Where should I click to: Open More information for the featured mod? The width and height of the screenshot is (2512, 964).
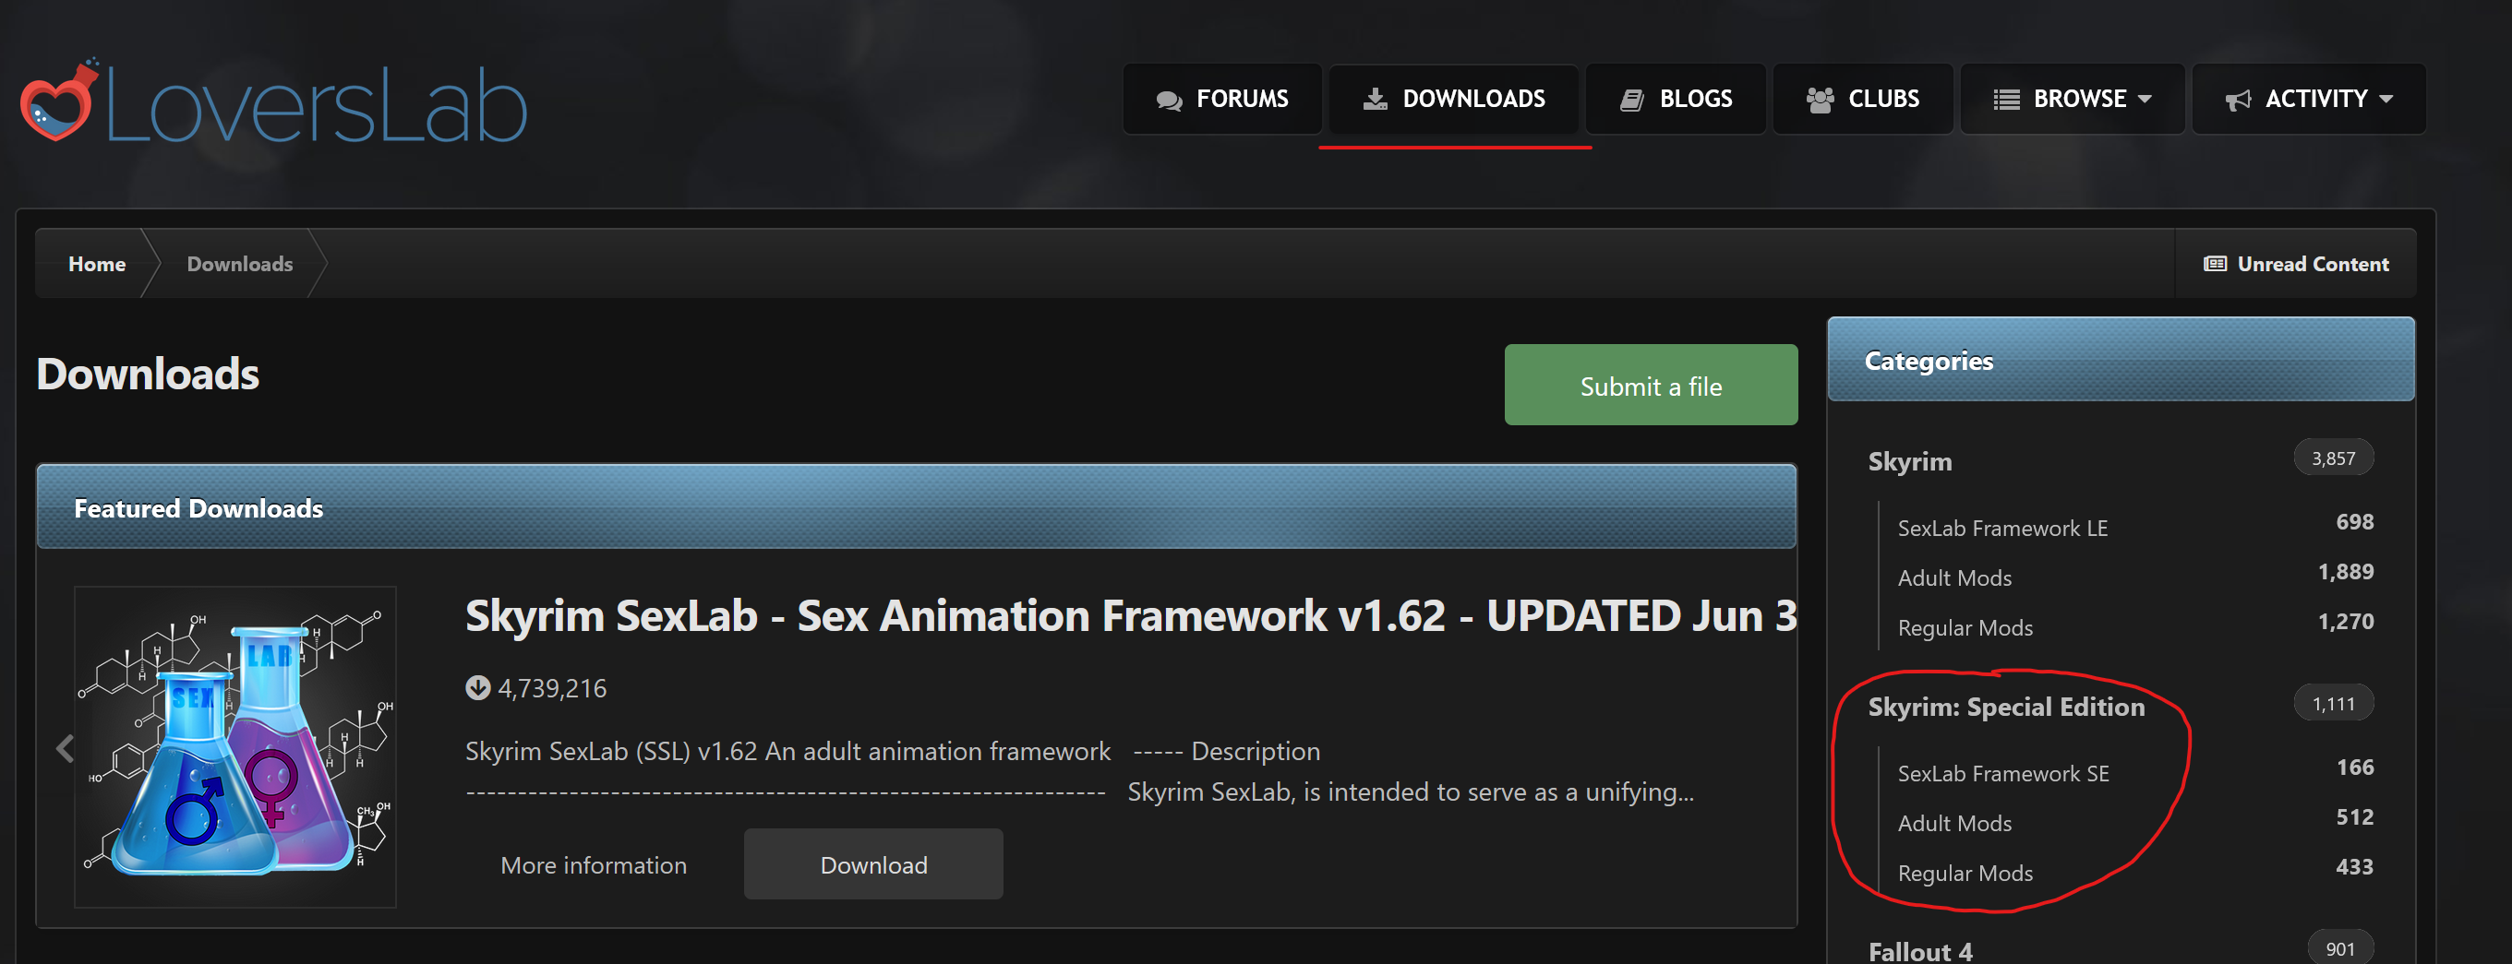[594, 863]
